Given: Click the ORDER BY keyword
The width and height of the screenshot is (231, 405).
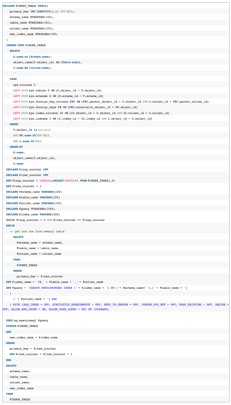Looking at the screenshot, I should (x=16, y=147).
